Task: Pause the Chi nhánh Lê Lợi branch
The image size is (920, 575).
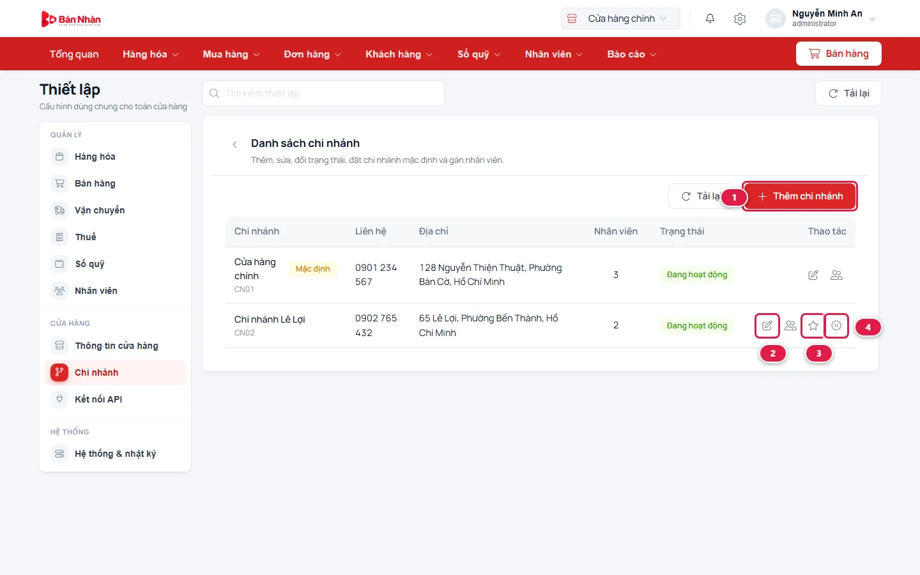Action: (836, 326)
